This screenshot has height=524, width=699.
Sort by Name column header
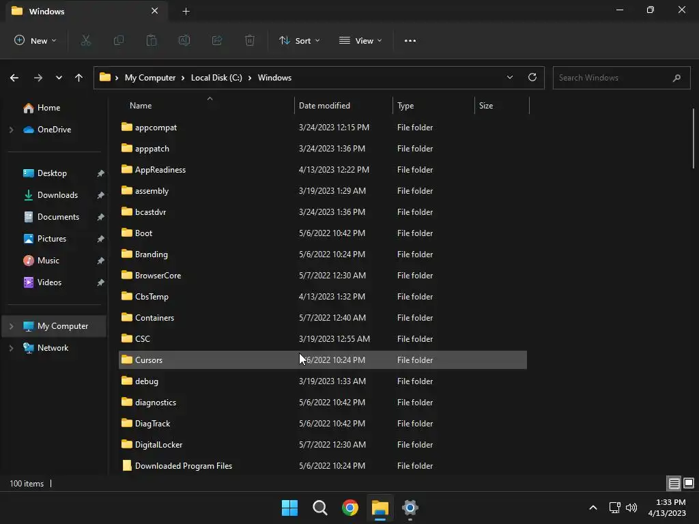206,106
